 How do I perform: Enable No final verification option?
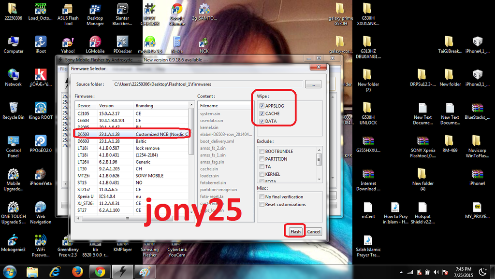[x=262, y=197]
